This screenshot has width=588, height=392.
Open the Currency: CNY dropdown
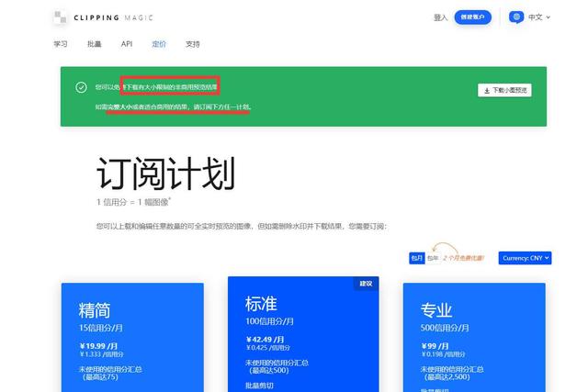pyautogui.click(x=526, y=258)
